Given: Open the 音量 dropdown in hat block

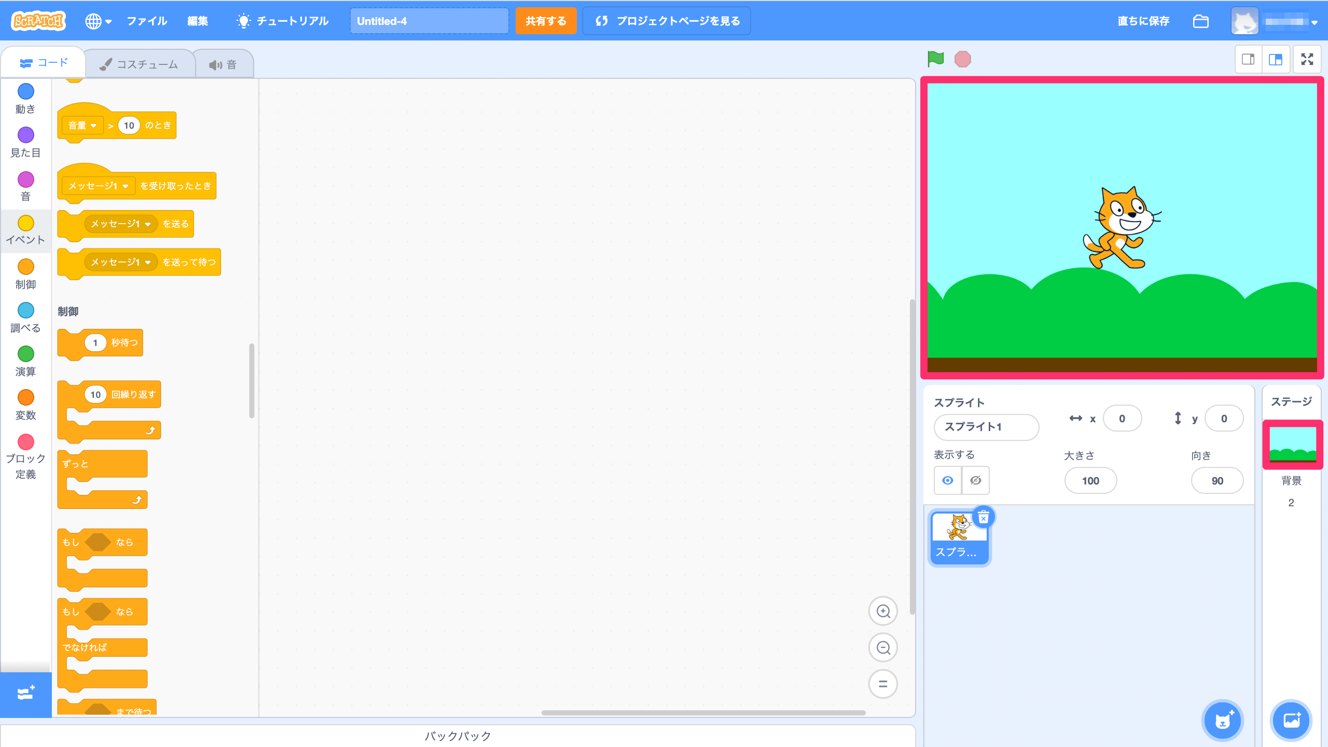Looking at the screenshot, I should (82, 125).
